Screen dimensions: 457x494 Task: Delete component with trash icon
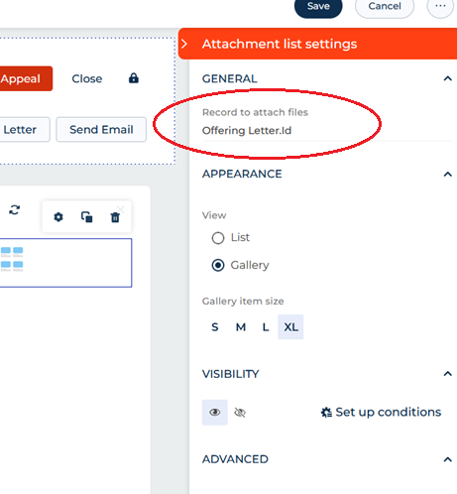point(115,217)
